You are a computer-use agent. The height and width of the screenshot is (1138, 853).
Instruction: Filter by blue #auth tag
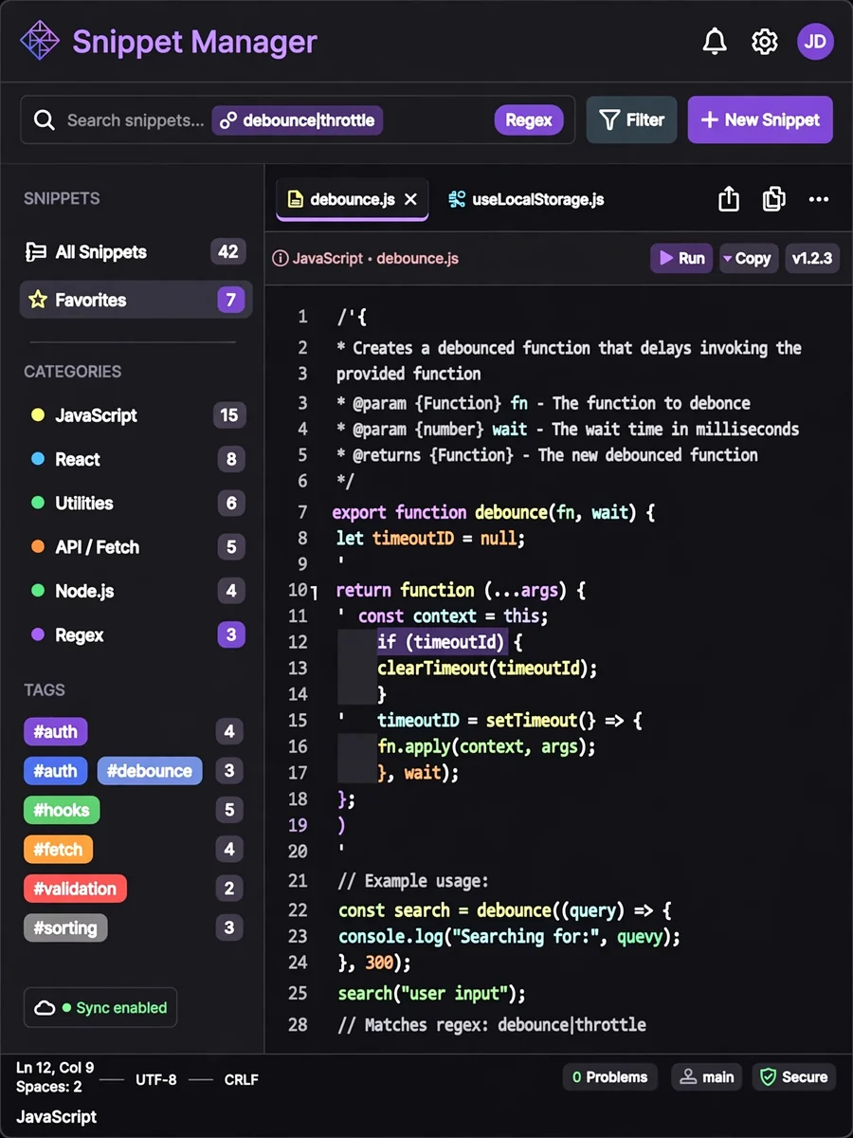pos(56,771)
